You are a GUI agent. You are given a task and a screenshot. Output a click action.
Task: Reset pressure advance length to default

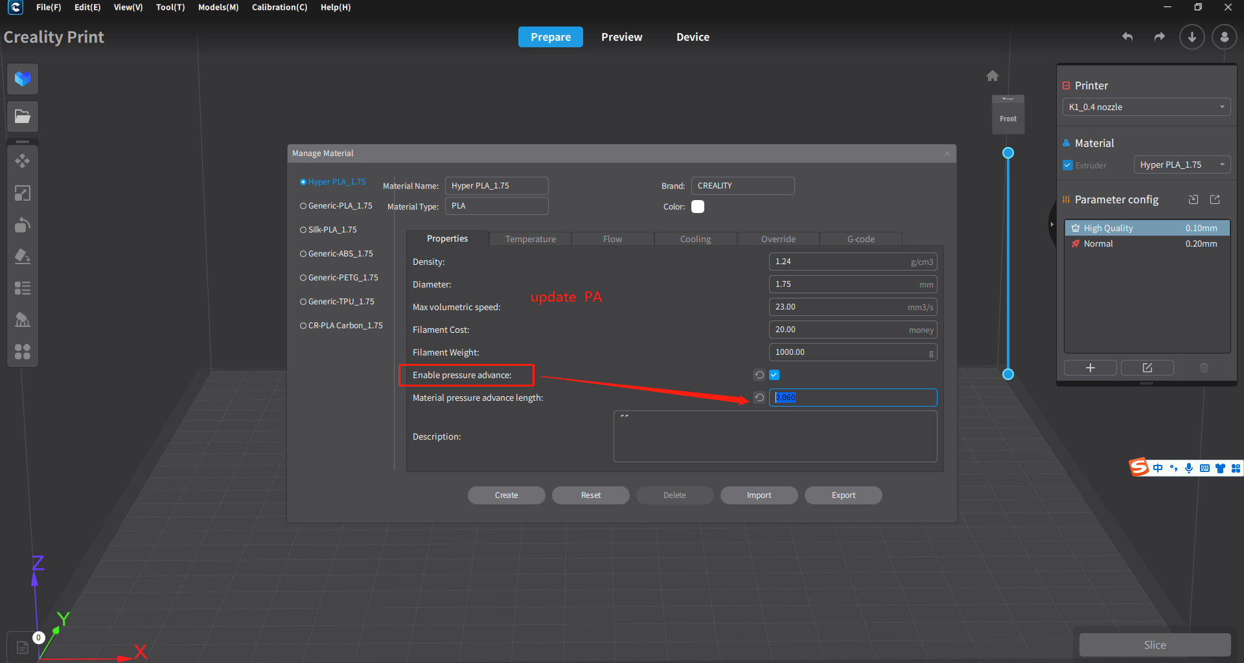(x=759, y=398)
